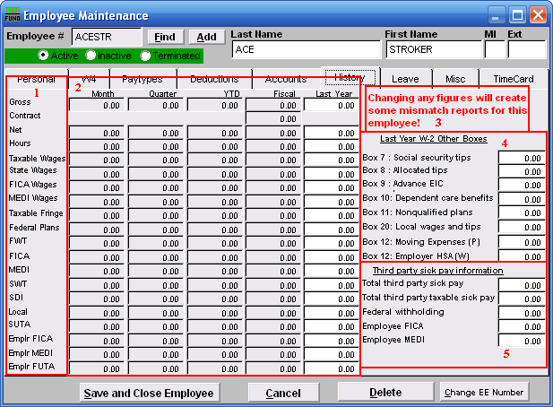
Task: Click the Employee # input field
Action: click(107, 37)
